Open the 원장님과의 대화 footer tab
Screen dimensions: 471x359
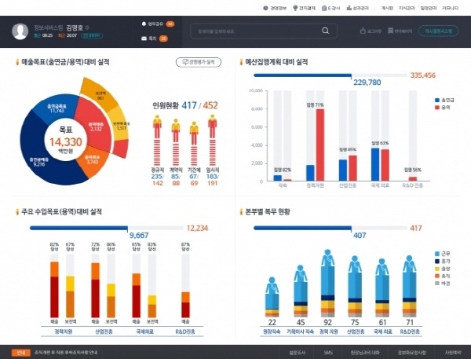point(365,353)
